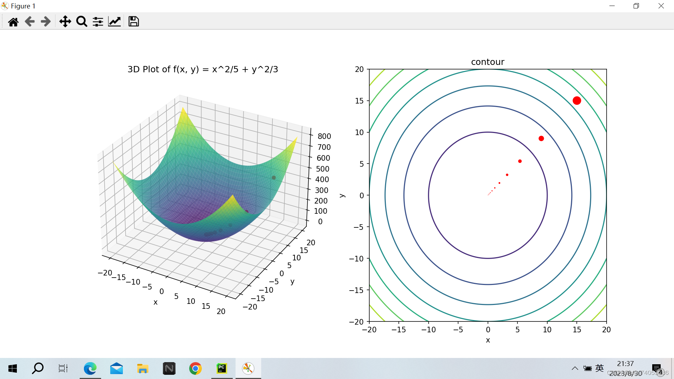The image size is (674, 379).
Task: Expand hidden system tray icons chevron
Action: (x=575, y=368)
